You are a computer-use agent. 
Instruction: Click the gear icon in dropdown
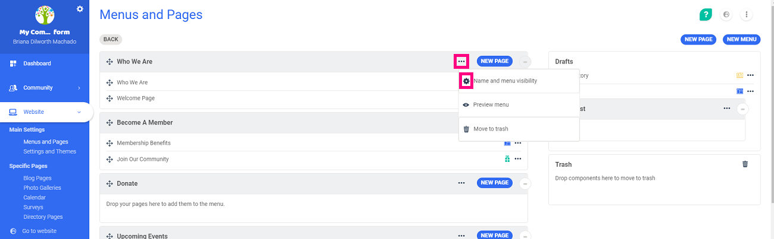click(x=466, y=81)
